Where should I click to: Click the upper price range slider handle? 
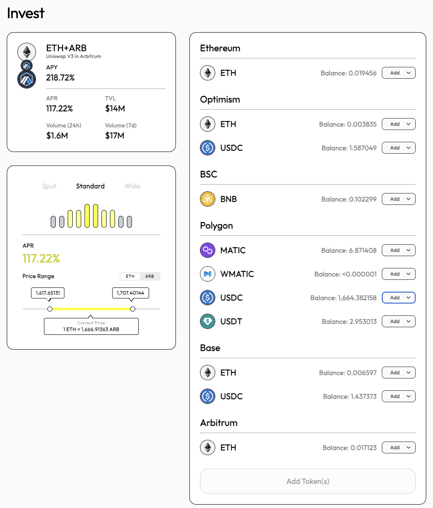[x=133, y=309]
